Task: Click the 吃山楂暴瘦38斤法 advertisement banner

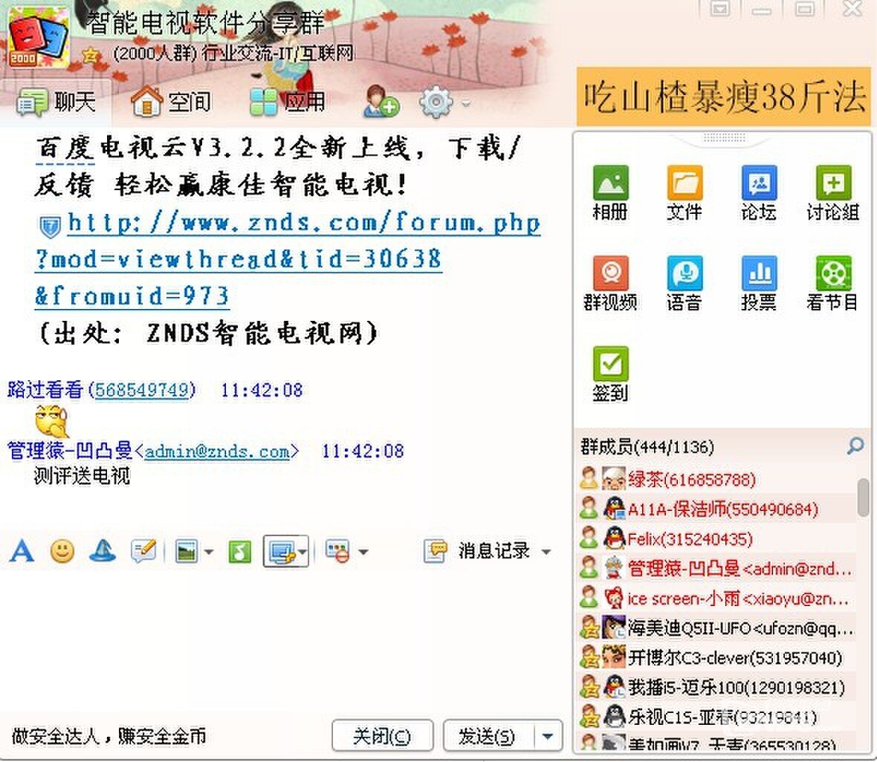Action: pos(724,96)
